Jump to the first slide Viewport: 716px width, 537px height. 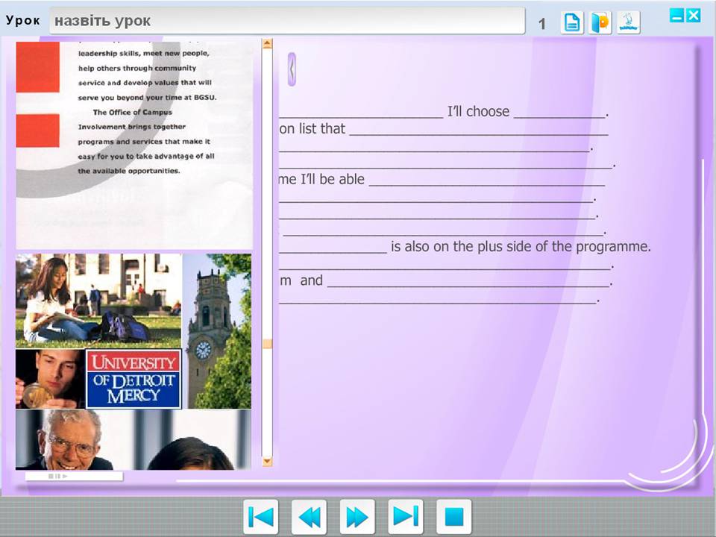click(x=261, y=517)
